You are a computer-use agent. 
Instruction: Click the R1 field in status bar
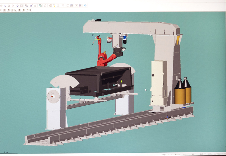click(x=177, y=154)
